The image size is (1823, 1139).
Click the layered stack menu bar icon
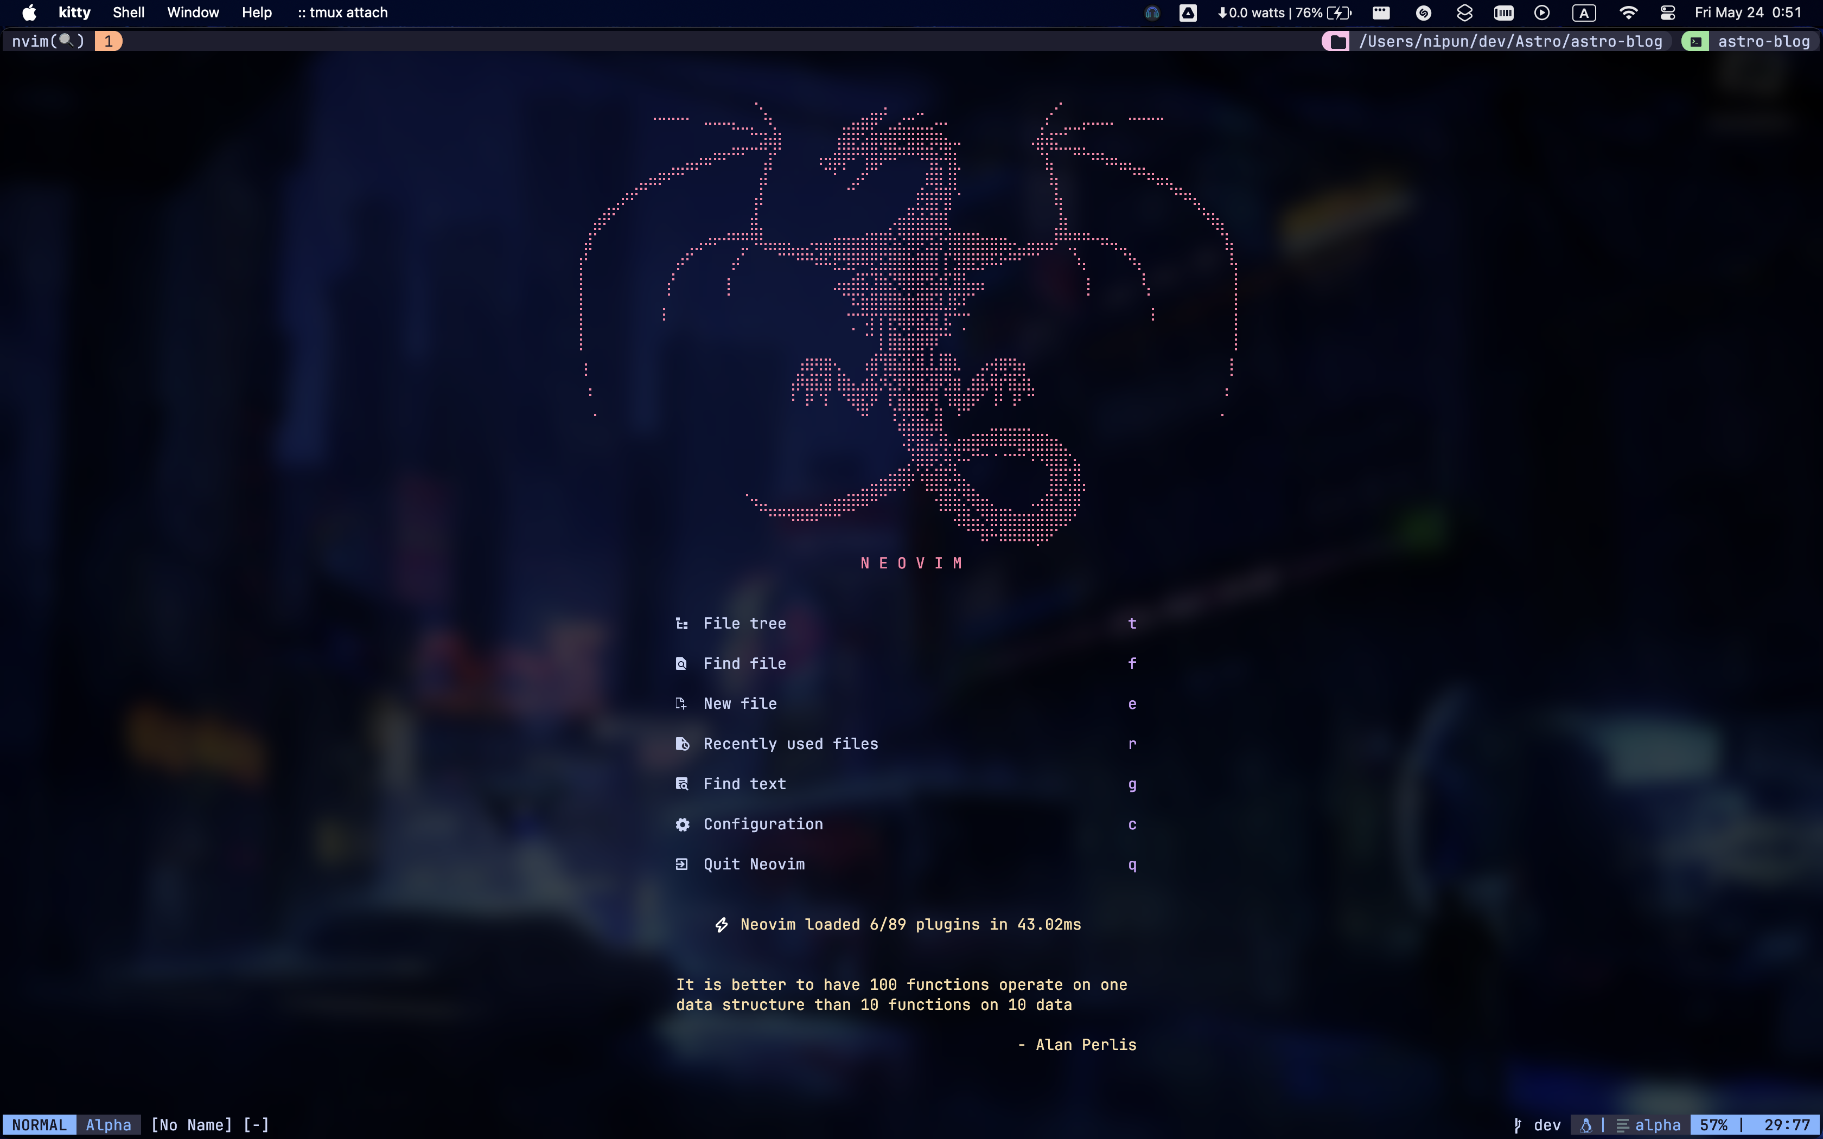pos(1464,13)
